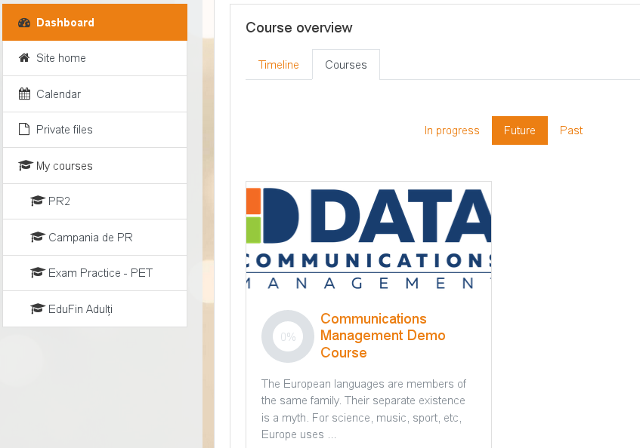The image size is (640, 448).
Task: Click the 0% course progress circle
Action: [x=288, y=336]
